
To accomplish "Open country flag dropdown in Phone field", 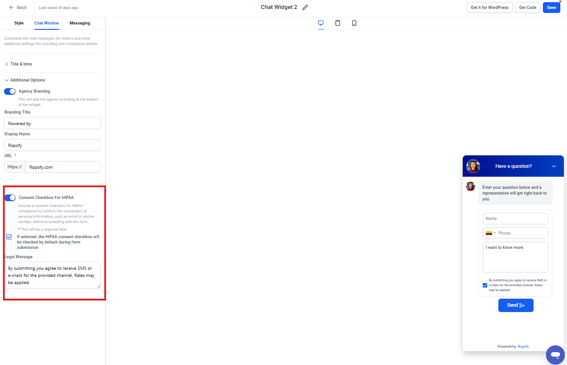I will point(490,233).
